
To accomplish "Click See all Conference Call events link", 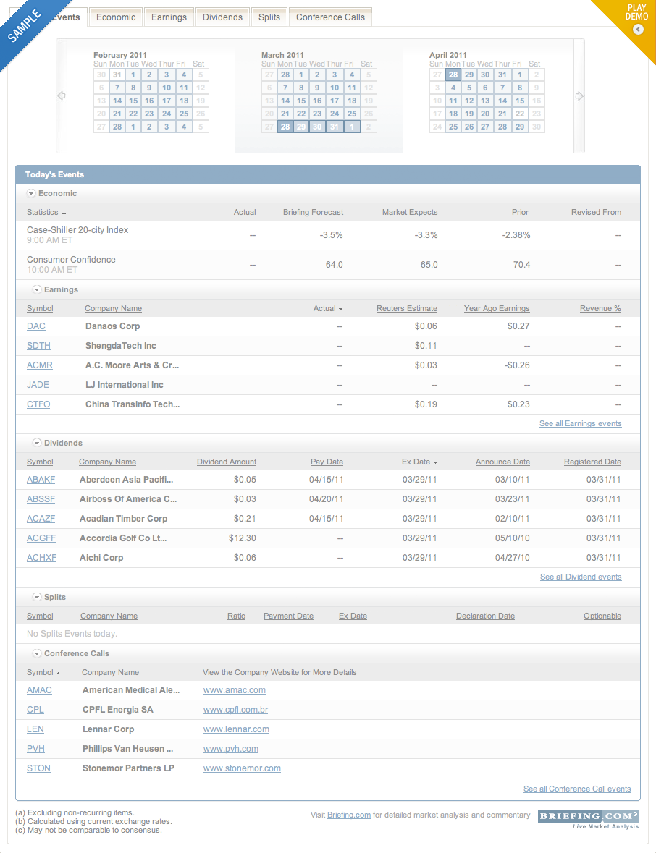I will 577,789.
